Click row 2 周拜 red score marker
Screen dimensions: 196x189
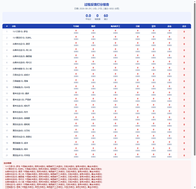coord(93,37)
